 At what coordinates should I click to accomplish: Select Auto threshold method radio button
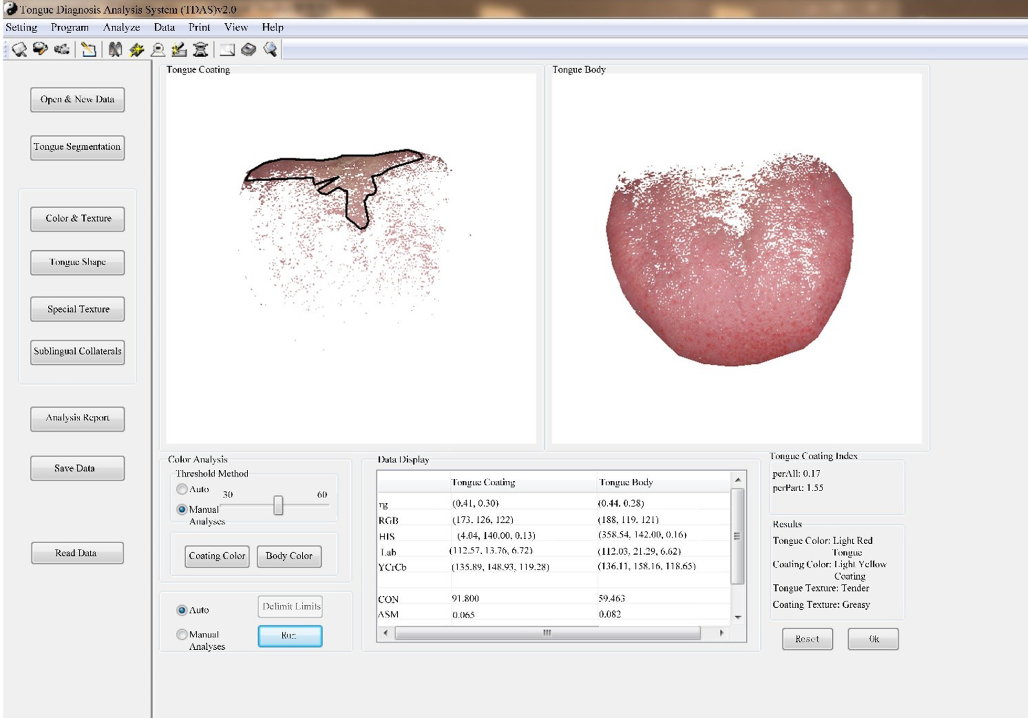[x=182, y=489]
